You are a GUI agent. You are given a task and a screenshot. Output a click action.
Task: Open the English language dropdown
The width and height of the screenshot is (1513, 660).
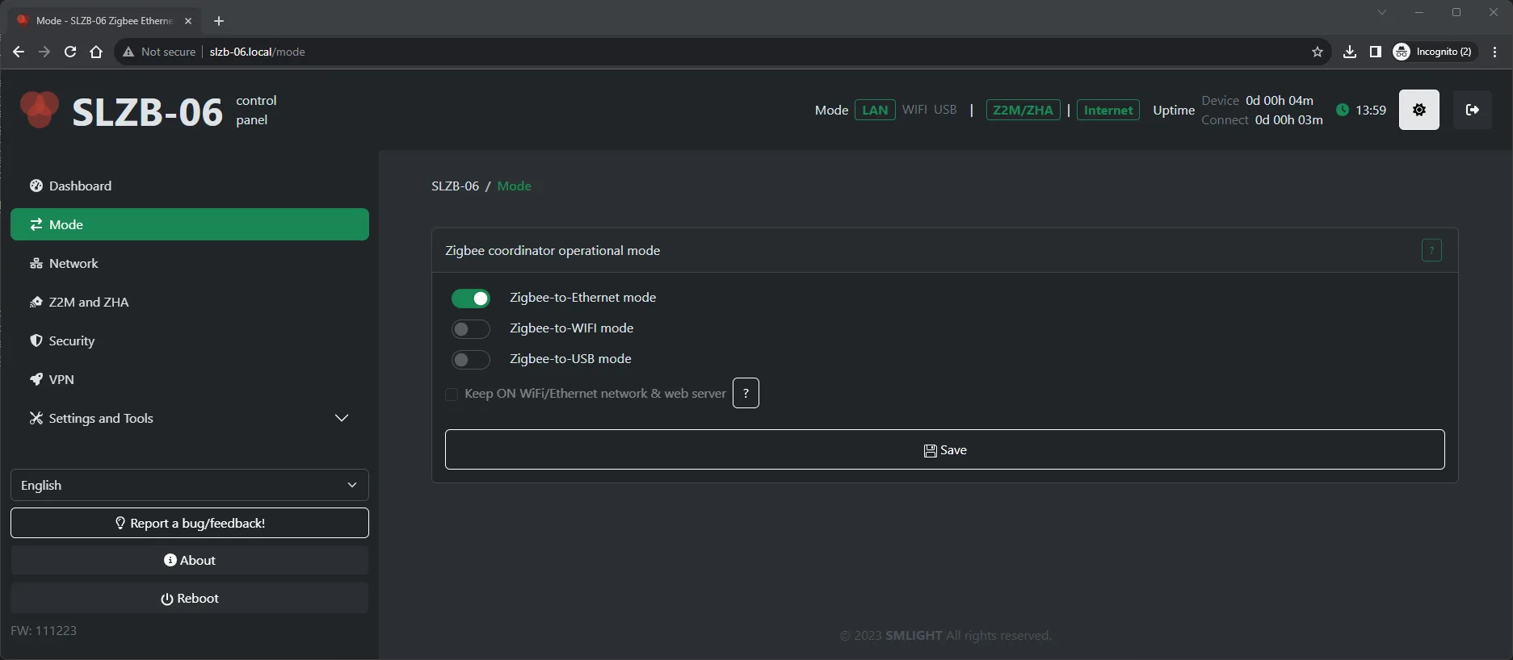click(x=189, y=485)
